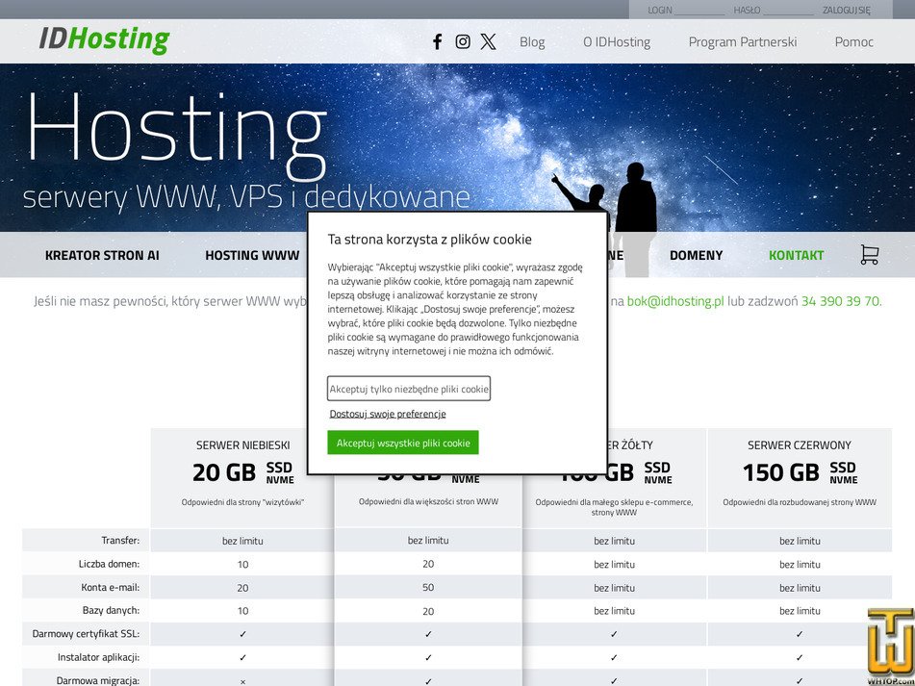
Task: Click the bok@idhosting.pl email link
Action: (x=675, y=301)
